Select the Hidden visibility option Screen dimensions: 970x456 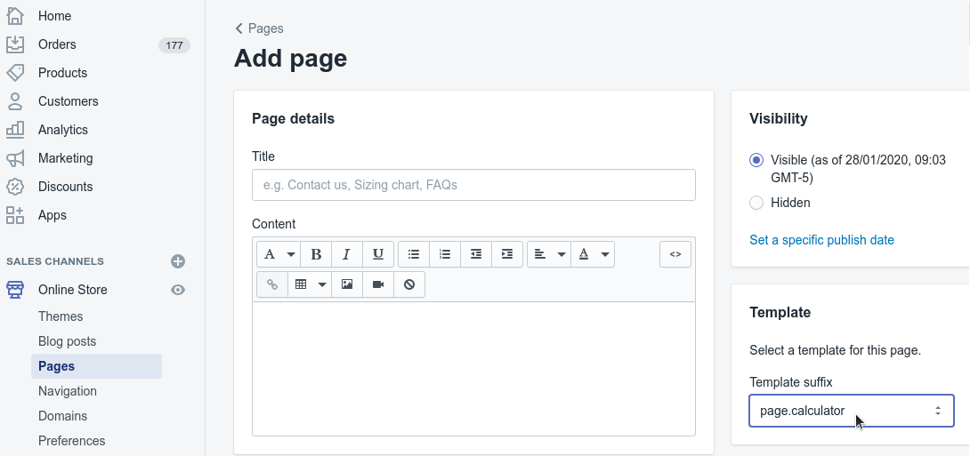click(756, 203)
